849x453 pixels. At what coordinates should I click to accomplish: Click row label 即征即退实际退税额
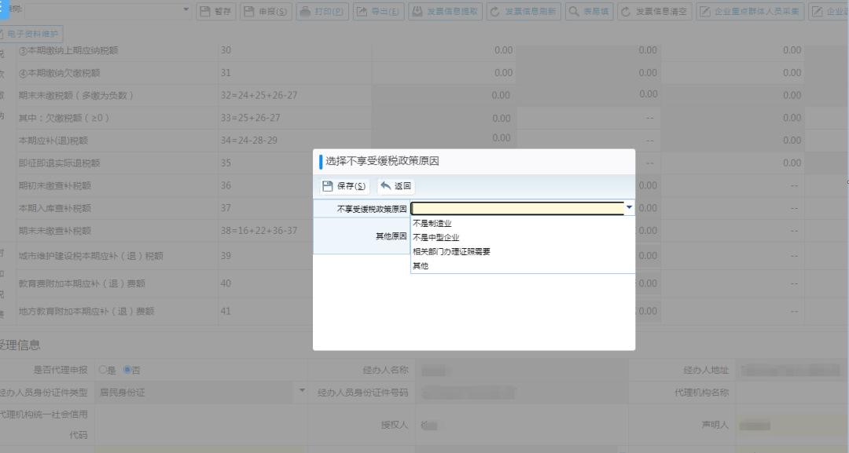pyautogui.click(x=59, y=163)
